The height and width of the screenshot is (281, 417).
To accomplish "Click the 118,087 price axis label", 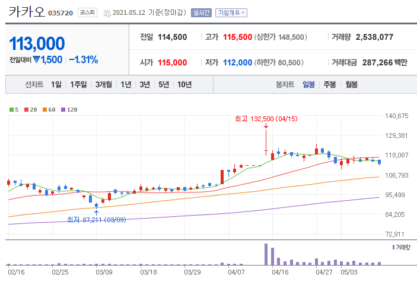I will (396, 155).
